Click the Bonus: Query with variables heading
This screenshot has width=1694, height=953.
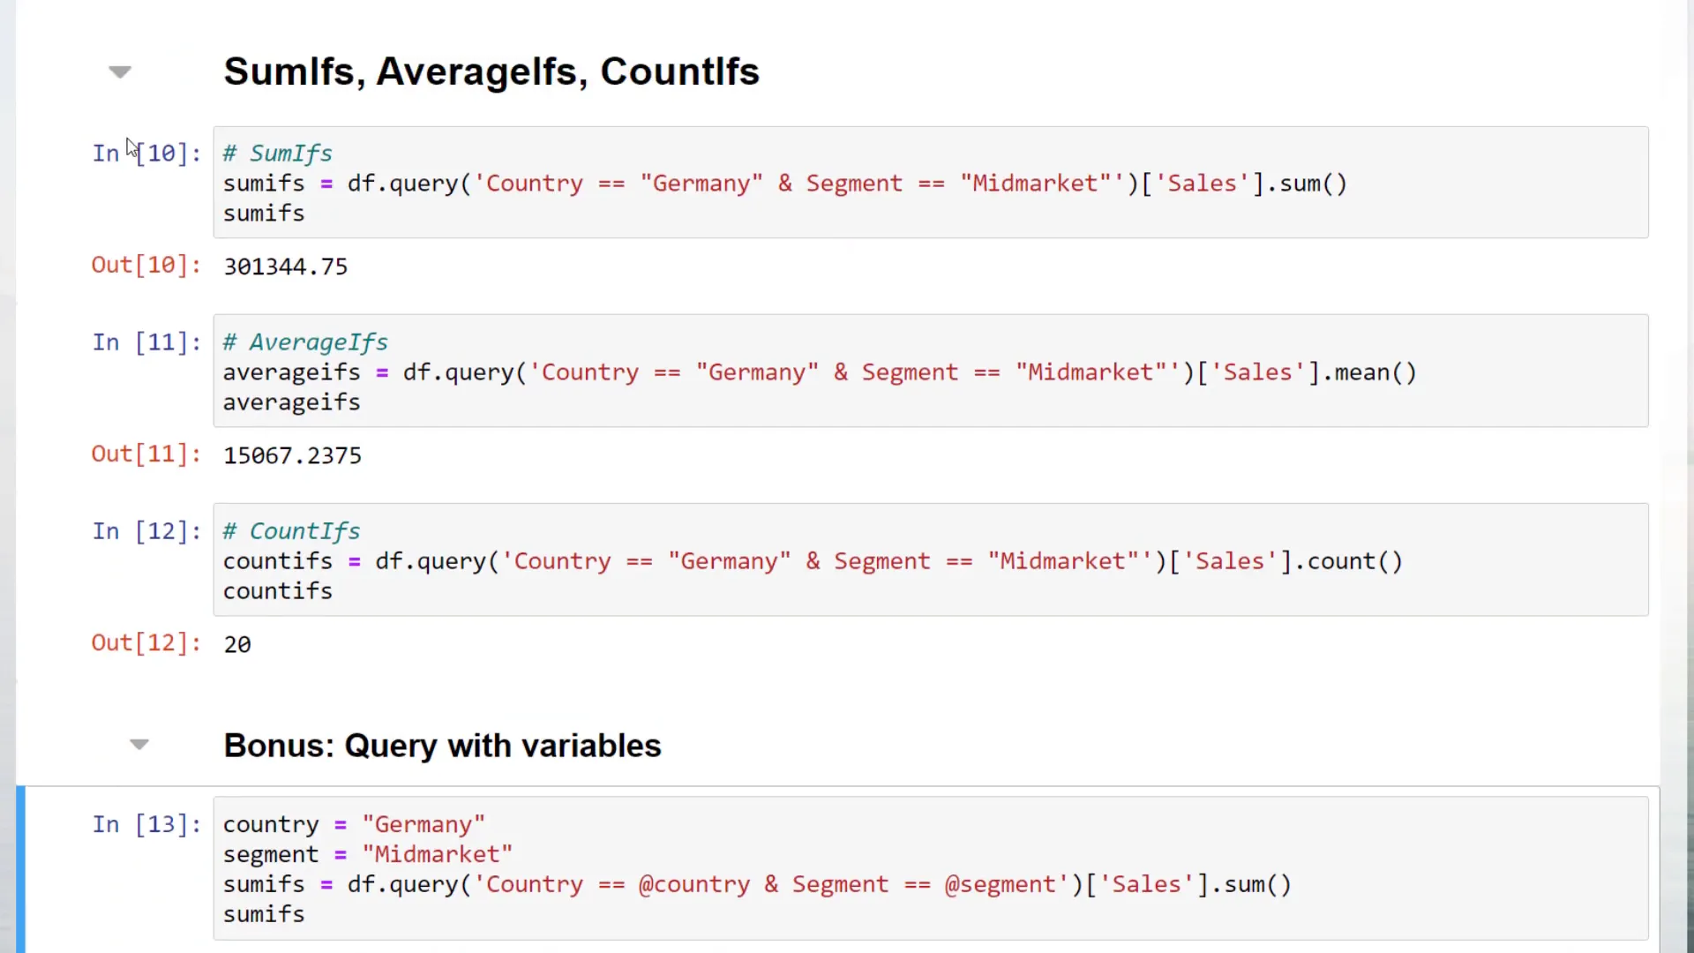click(442, 746)
